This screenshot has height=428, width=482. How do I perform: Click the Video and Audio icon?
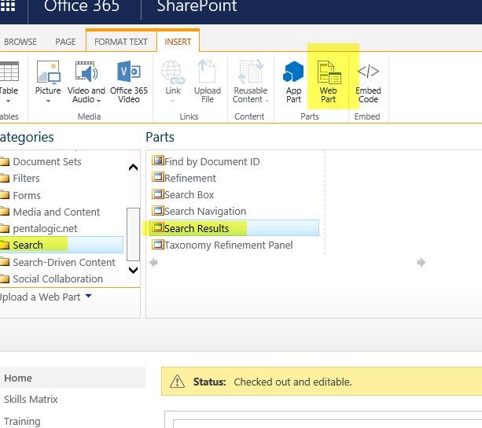87,81
